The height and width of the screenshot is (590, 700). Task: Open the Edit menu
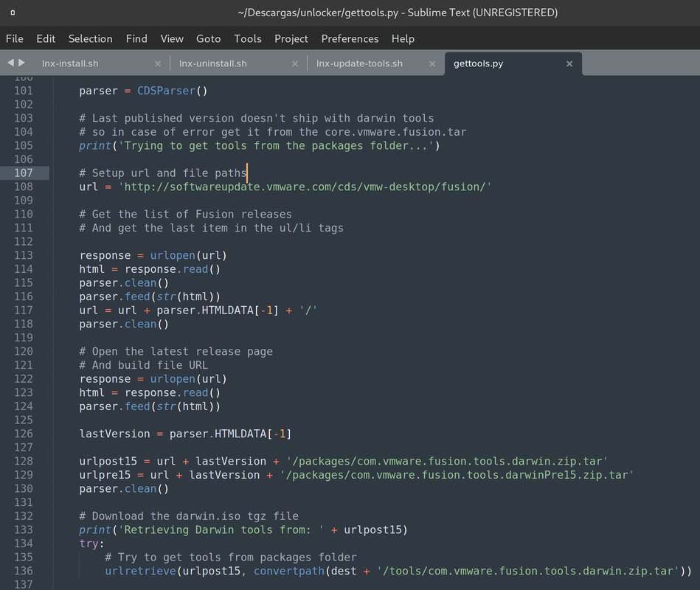point(46,39)
